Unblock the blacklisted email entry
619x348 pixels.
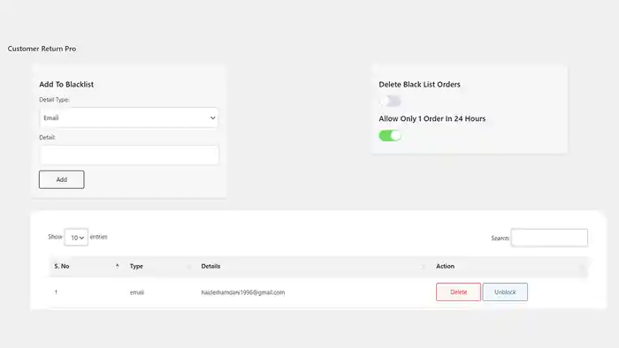pyautogui.click(x=505, y=292)
